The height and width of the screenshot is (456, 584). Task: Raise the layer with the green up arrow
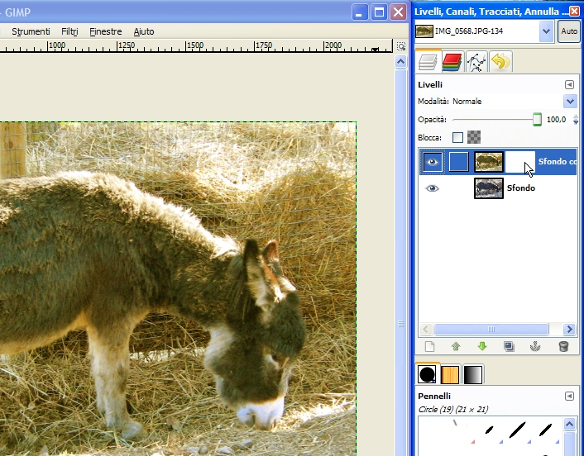pos(456,347)
